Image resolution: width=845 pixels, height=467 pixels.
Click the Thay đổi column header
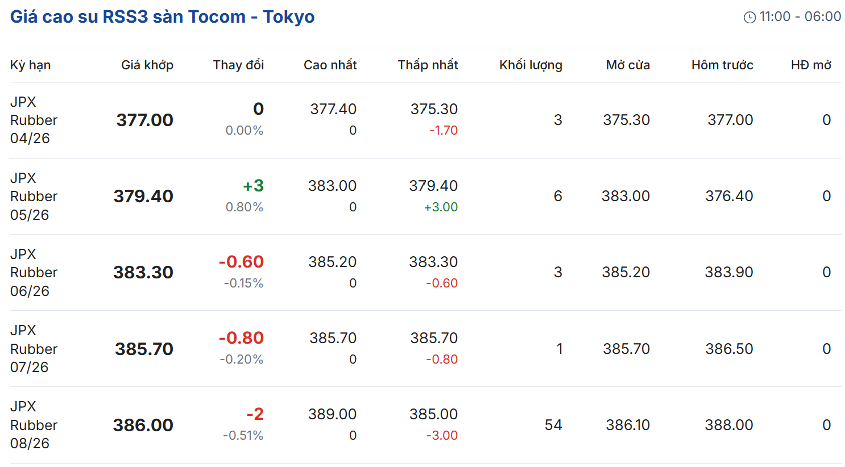[238, 65]
